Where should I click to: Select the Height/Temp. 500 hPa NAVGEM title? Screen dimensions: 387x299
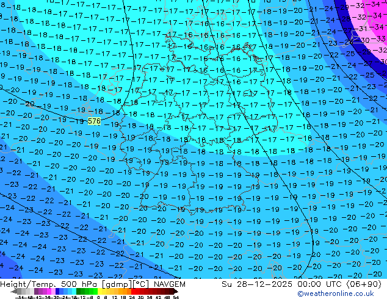[x=93, y=284]
